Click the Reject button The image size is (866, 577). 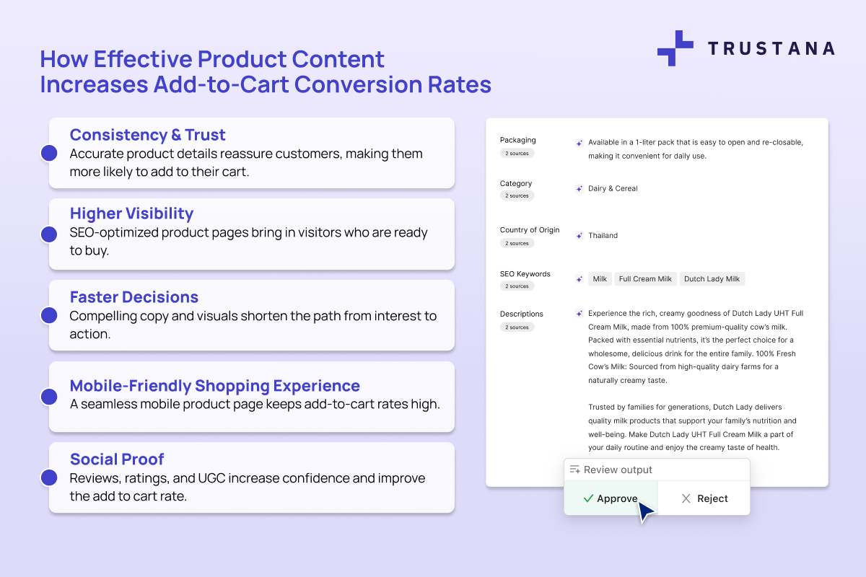tap(704, 498)
